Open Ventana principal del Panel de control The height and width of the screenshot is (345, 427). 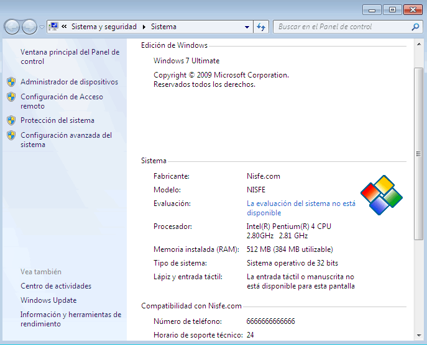coord(70,56)
